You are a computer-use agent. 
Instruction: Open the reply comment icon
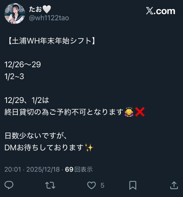pyautogui.click(x=9, y=185)
